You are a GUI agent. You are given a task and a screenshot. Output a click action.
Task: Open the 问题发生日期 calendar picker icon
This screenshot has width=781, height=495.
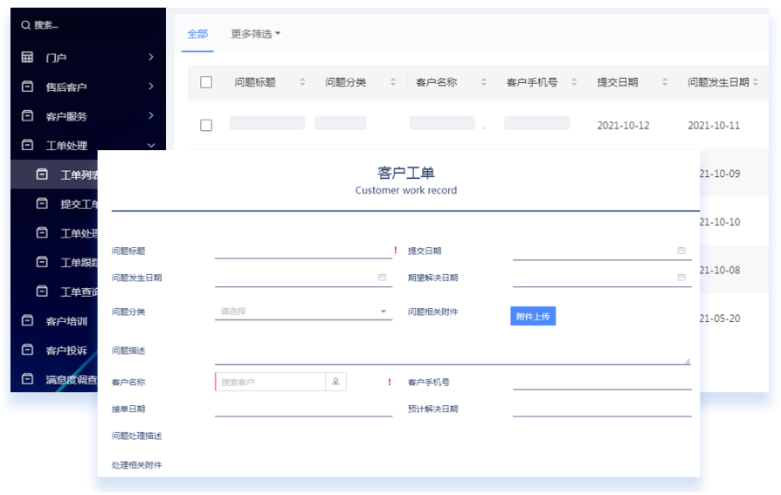pos(382,278)
